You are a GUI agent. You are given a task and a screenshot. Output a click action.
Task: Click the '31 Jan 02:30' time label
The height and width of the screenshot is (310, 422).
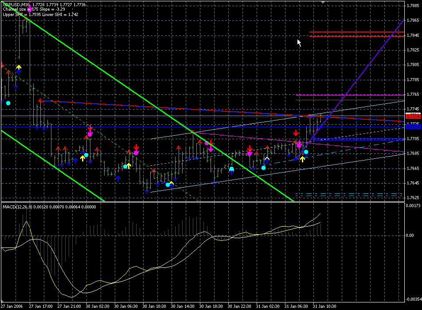click(x=268, y=306)
